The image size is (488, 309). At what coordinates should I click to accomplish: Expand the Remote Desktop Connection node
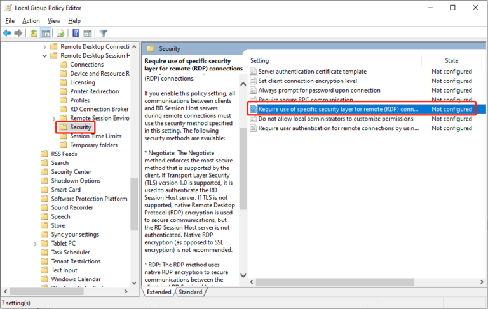(44, 47)
